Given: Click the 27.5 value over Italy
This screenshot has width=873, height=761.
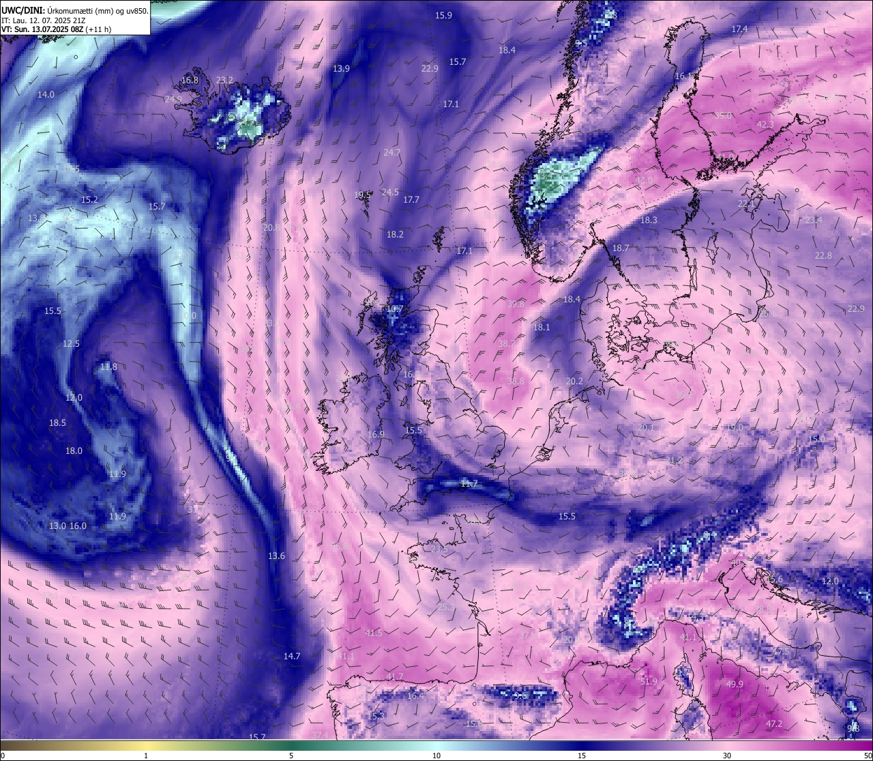Looking at the screenshot, I should point(781,652).
